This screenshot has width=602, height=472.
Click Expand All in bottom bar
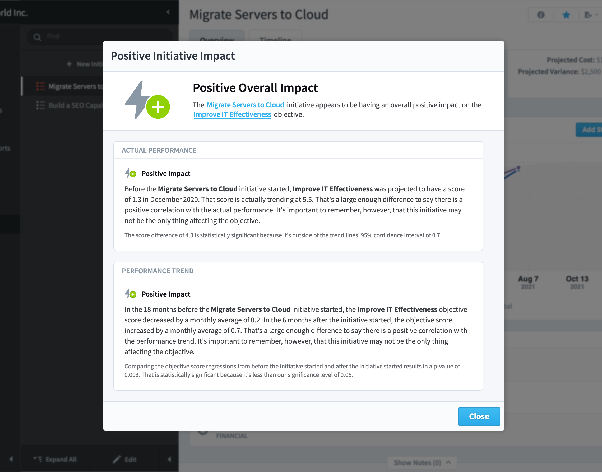pyautogui.click(x=55, y=459)
